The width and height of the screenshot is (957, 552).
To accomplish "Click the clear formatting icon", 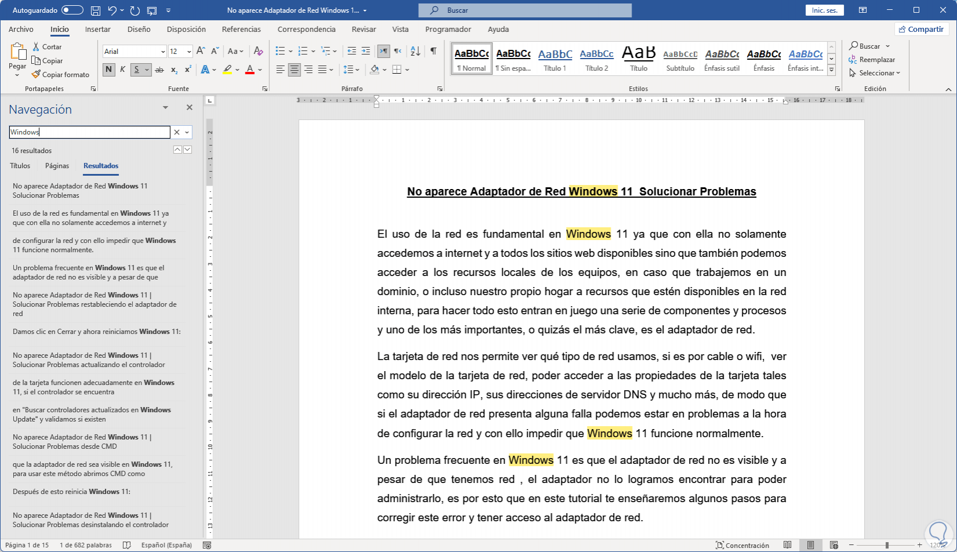I will pos(259,51).
